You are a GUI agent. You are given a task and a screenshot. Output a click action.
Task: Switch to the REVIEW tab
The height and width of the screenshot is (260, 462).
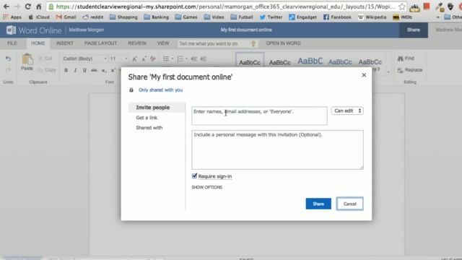pos(137,43)
